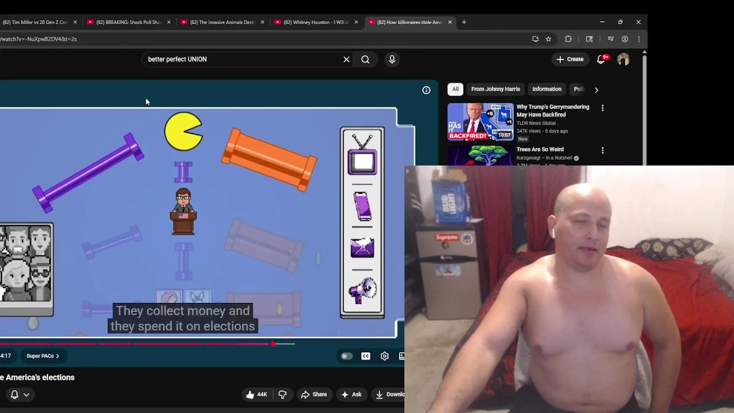Open Trees Are So Weird title
The image size is (734, 413).
pyautogui.click(x=540, y=150)
